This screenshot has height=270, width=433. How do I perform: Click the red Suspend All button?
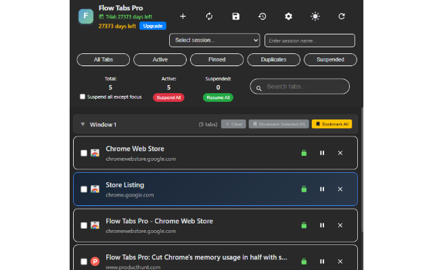(x=168, y=97)
